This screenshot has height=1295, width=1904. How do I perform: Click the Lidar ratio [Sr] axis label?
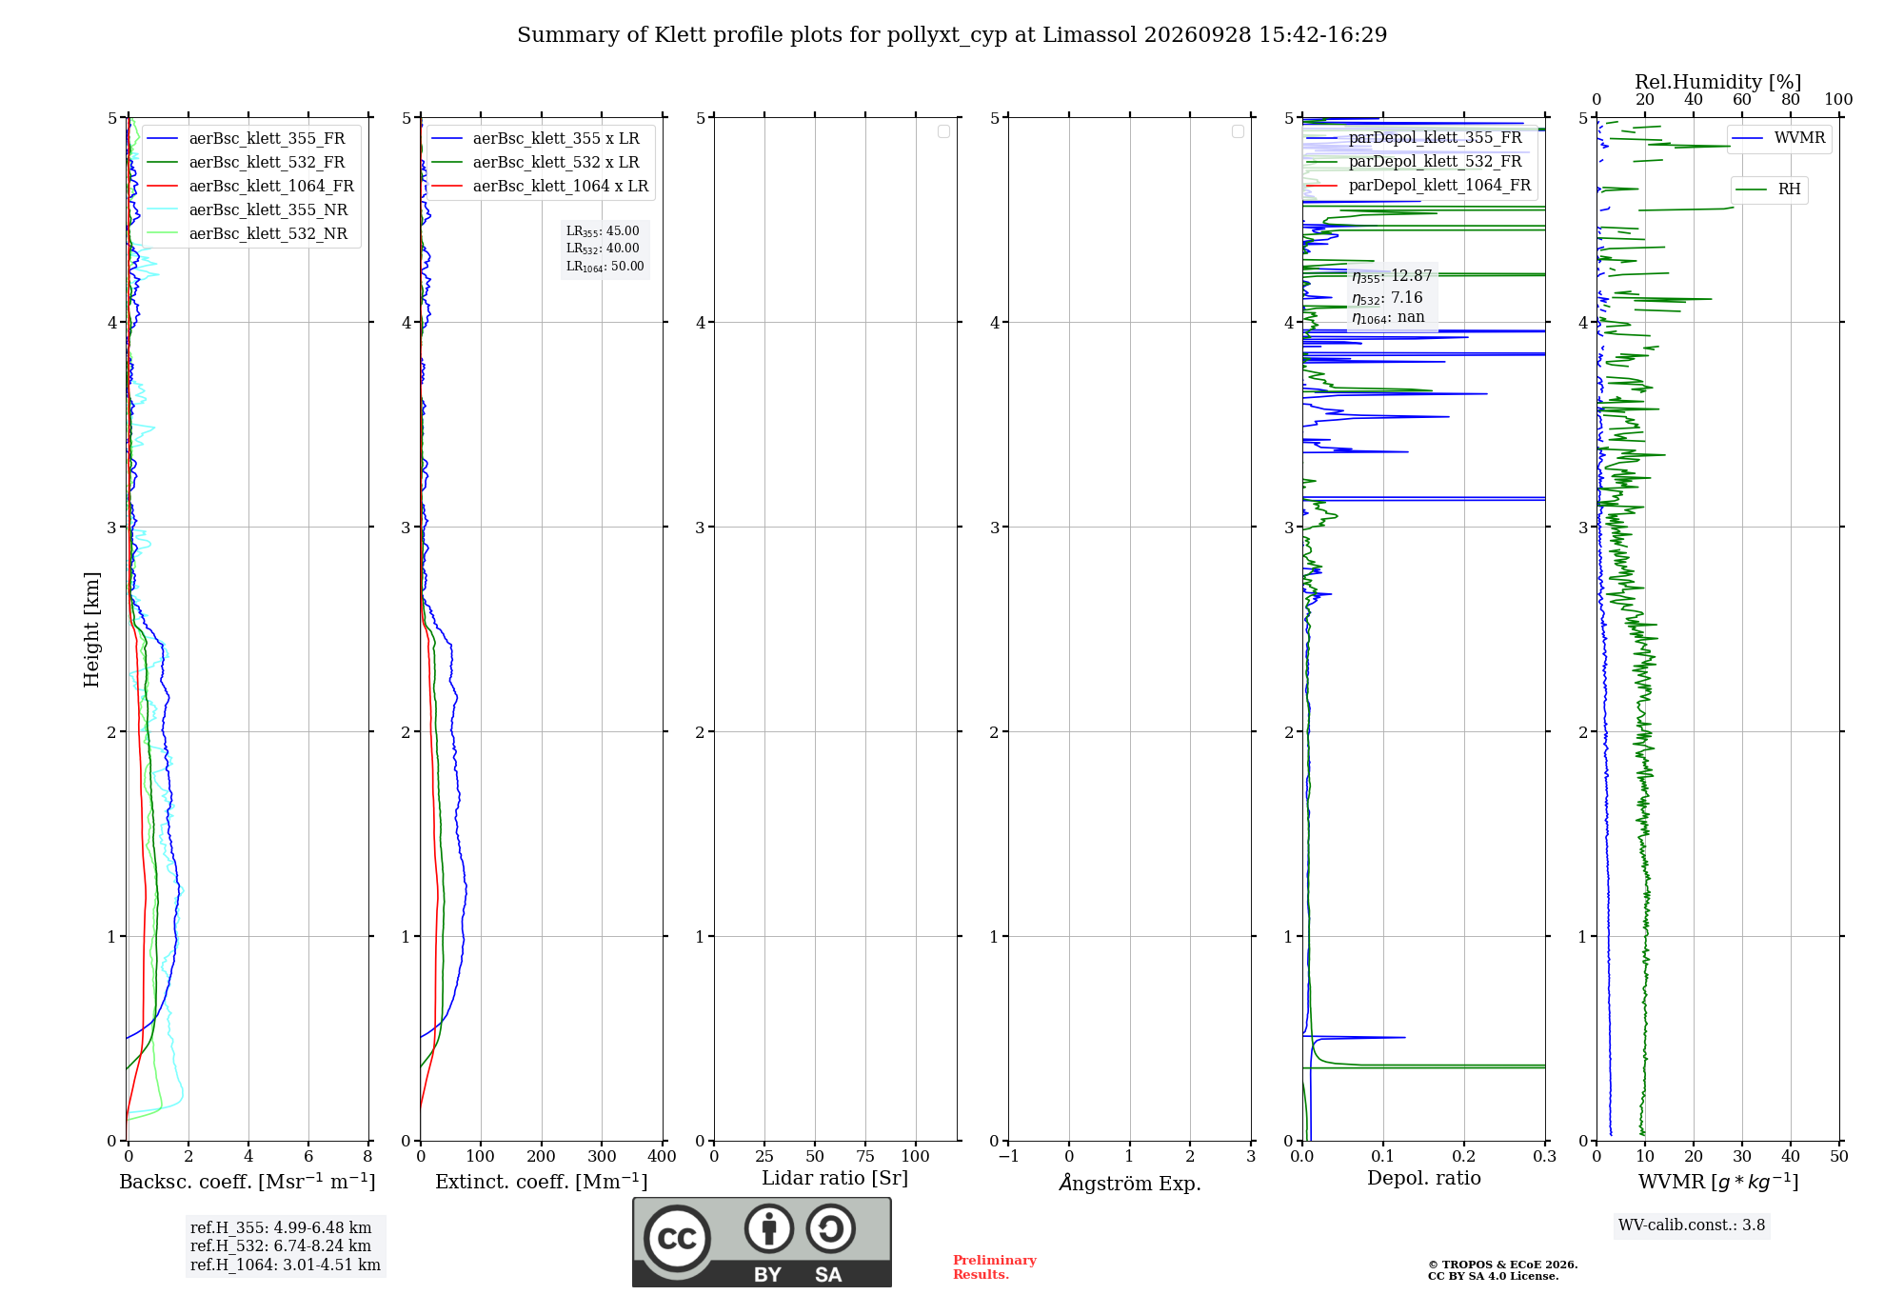835,1179
